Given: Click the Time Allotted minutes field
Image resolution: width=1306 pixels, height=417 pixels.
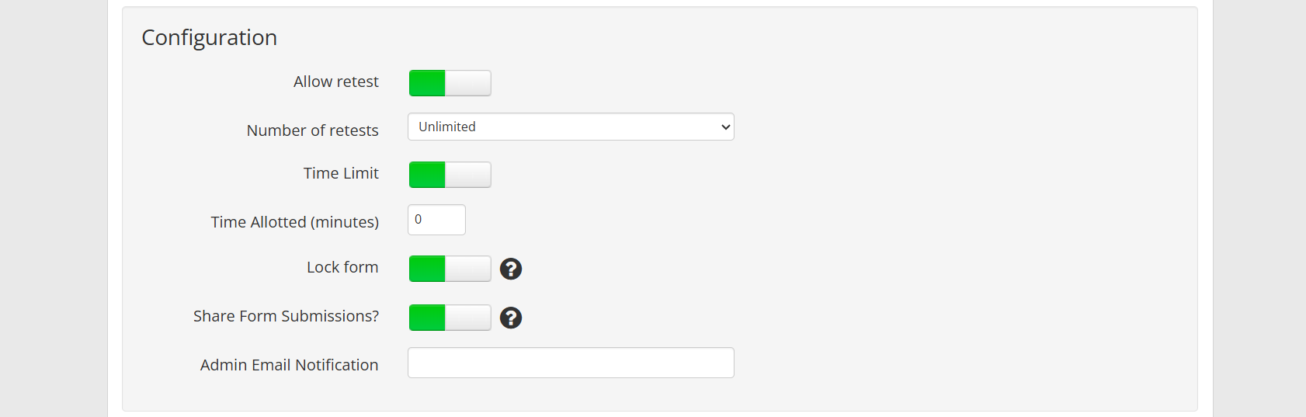Looking at the screenshot, I should point(436,220).
